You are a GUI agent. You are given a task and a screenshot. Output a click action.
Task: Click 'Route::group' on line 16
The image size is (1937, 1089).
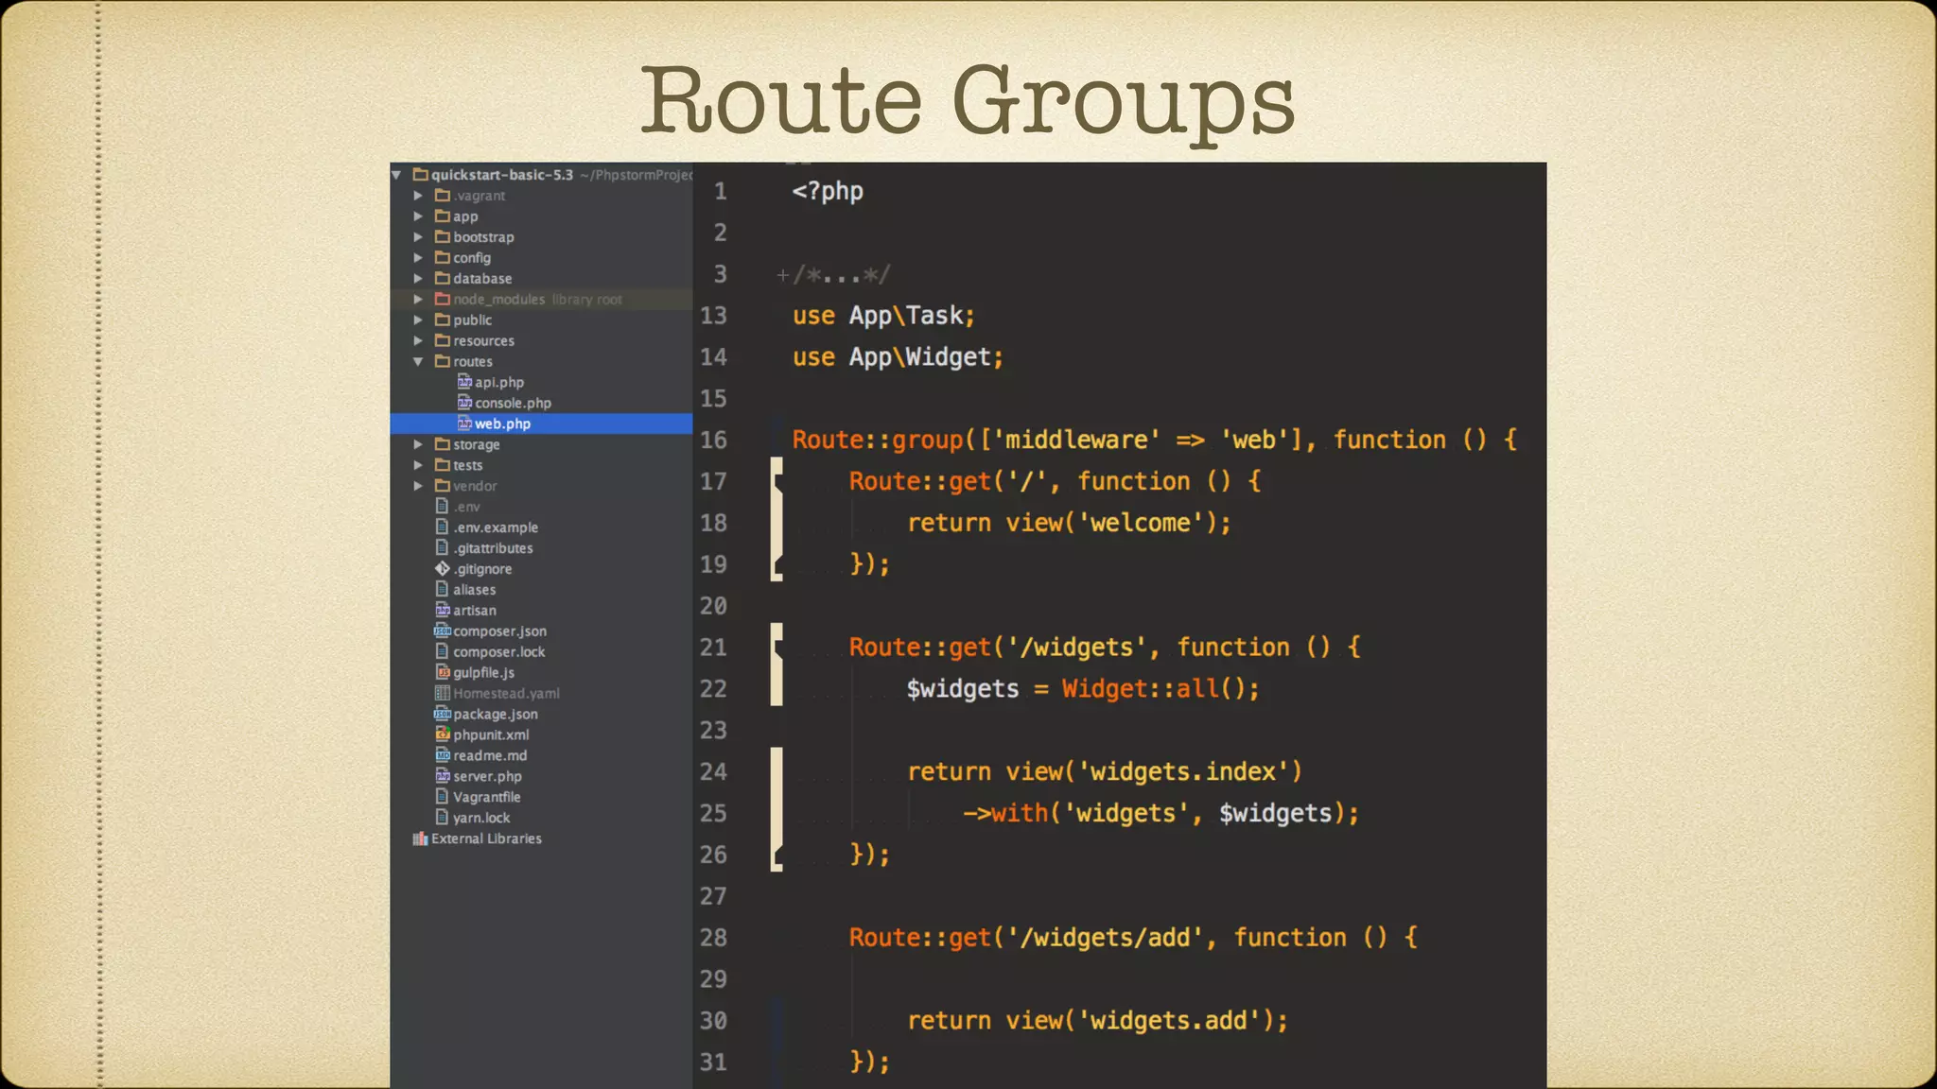tap(878, 441)
